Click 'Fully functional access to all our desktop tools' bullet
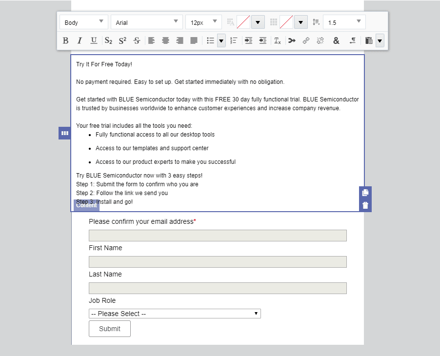This screenshot has width=440, height=356. pos(155,135)
